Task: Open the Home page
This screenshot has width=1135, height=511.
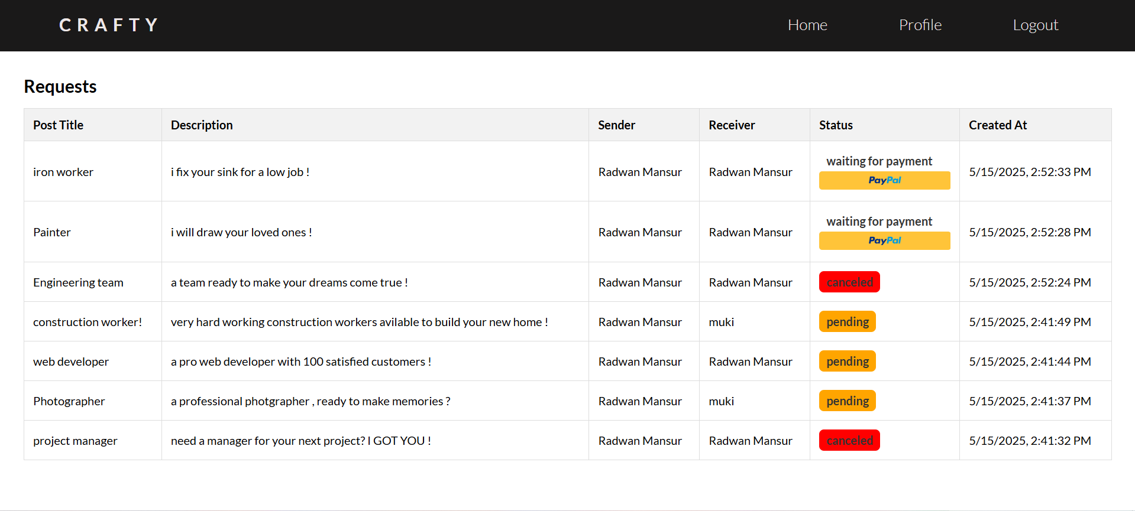Action: pos(807,25)
